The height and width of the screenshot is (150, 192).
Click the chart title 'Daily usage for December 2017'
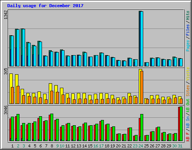(x=45, y=6)
